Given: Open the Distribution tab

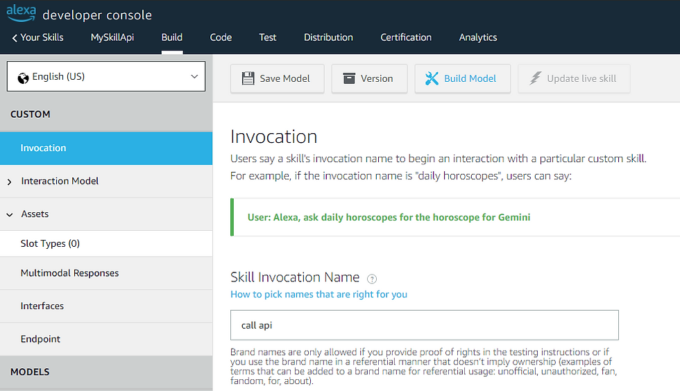Looking at the screenshot, I should 328,37.
